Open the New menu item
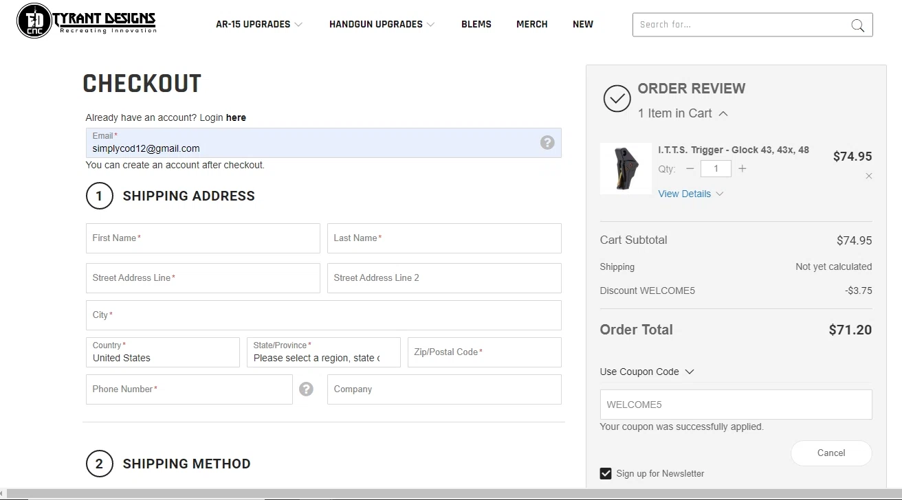This screenshot has height=500, width=902. 583,24
